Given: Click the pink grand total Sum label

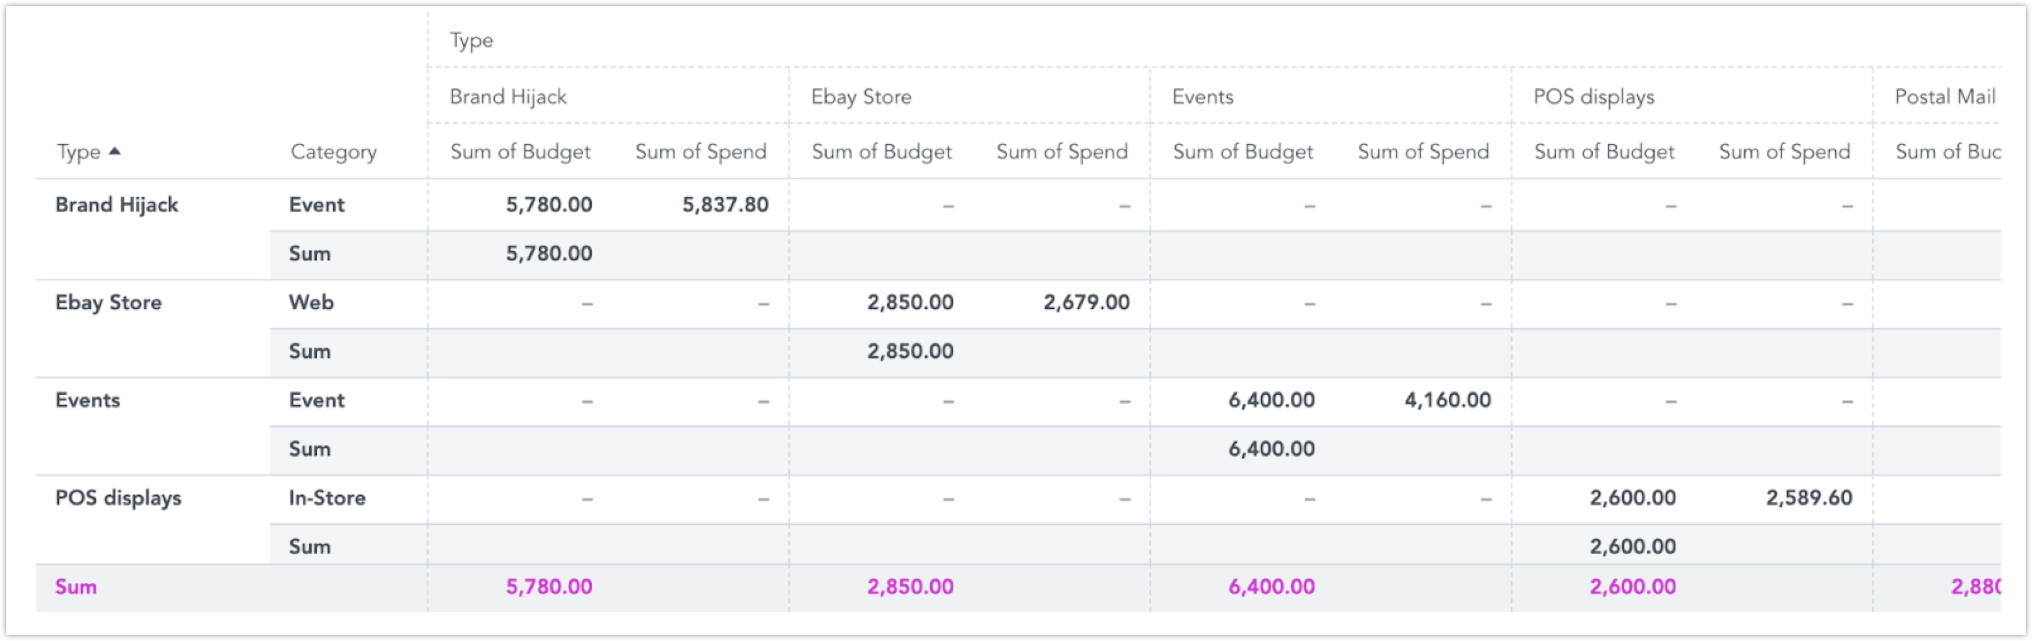Looking at the screenshot, I should tap(76, 587).
